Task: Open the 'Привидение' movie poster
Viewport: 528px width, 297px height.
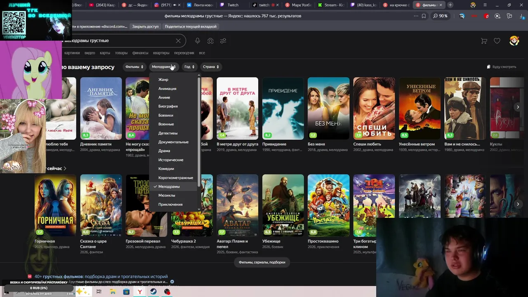Action: point(283,108)
